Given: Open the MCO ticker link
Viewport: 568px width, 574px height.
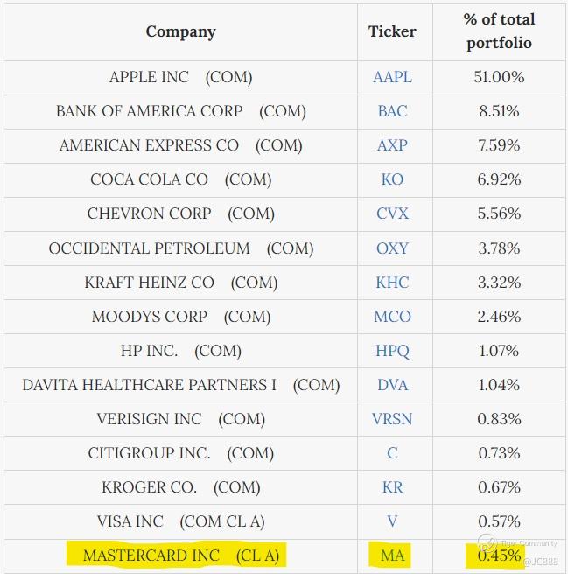Looking at the screenshot, I should pyautogui.click(x=392, y=317).
